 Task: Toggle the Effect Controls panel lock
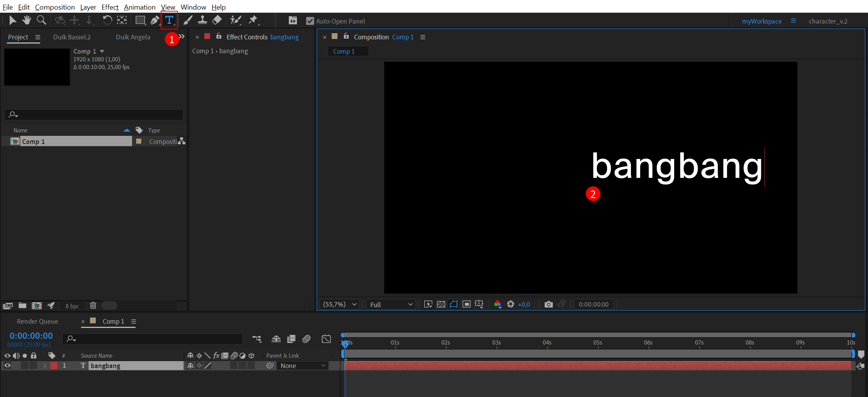pos(219,36)
